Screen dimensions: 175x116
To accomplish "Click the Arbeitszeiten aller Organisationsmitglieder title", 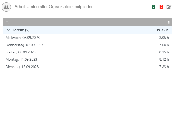I will tap(54, 7).
